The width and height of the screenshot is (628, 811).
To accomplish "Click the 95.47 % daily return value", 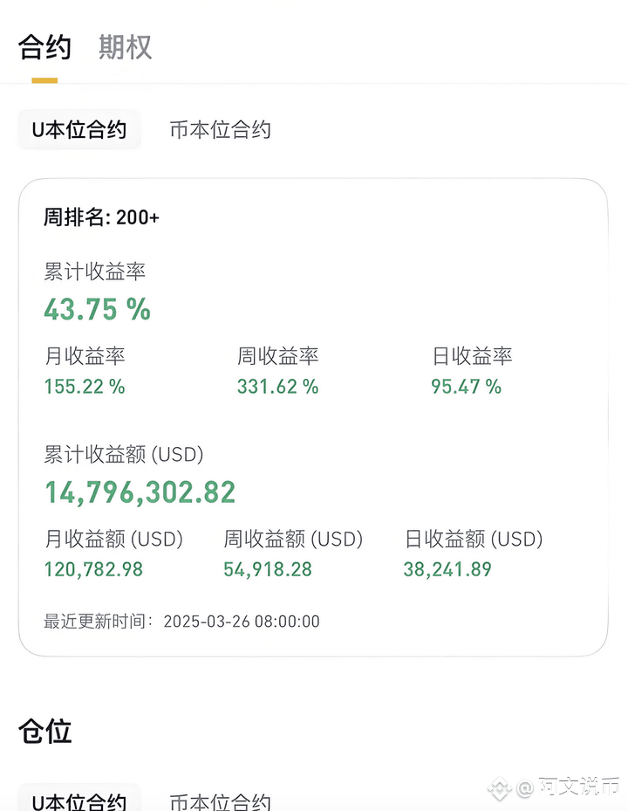I will 467,387.
